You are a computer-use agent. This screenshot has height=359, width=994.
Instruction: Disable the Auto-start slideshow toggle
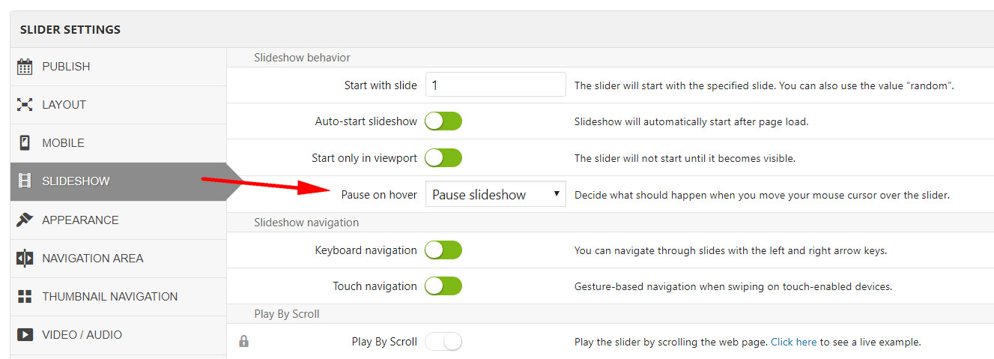tap(443, 121)
